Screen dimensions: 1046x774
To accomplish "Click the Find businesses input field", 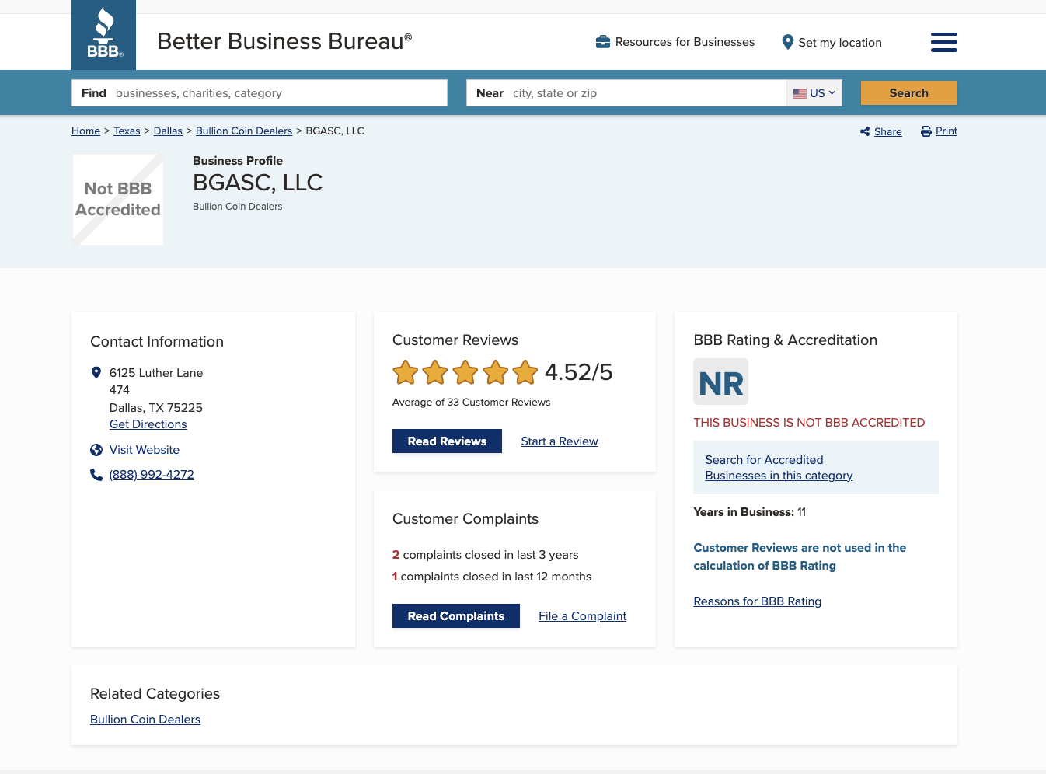I will [x=260, y=93].
